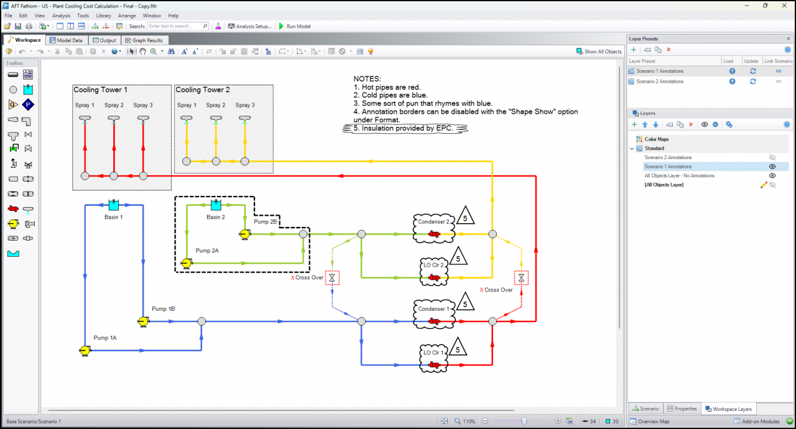Select the red Heat Exchanger tool in Toolbox
Screen dimensions: 796x429
(x=13, y=209)
